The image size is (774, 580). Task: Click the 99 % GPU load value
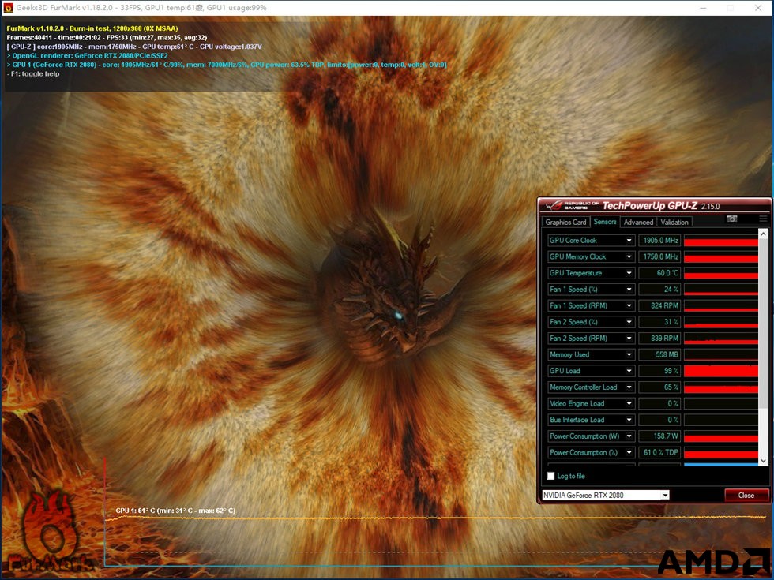pyautogui.click(x=660, y=371)
